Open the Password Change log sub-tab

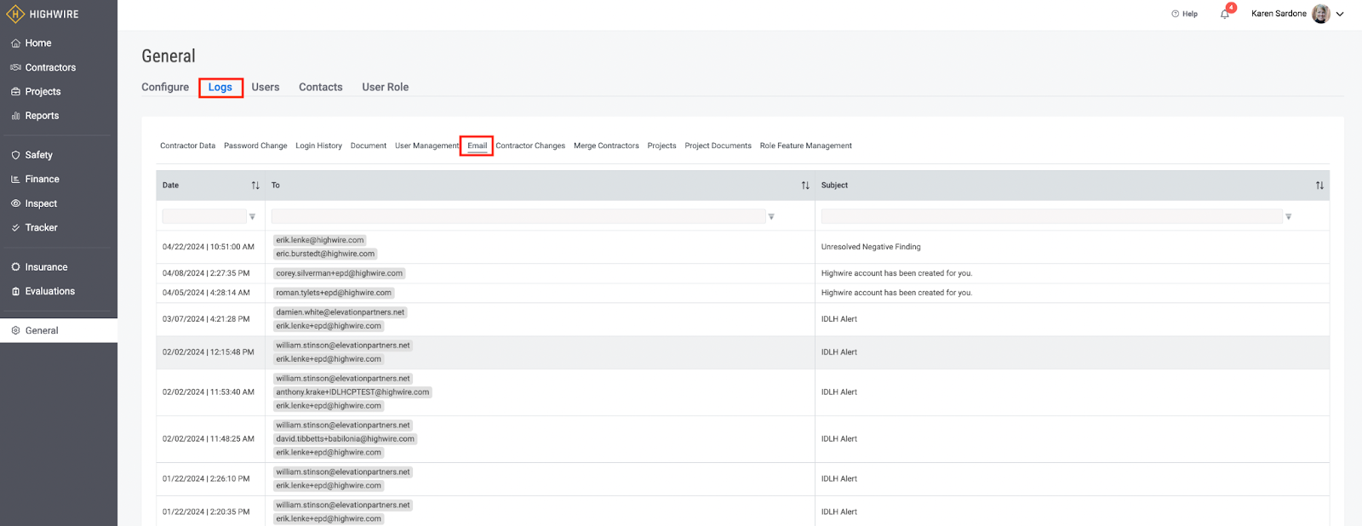click(255, 146)
